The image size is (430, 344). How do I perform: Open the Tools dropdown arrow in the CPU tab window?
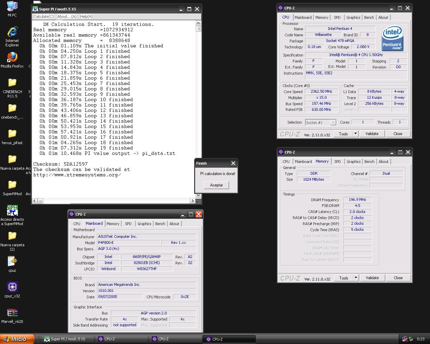click(355, 134)
